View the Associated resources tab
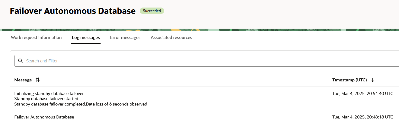Viewport: 399px width, 123px height. point(171,38)
